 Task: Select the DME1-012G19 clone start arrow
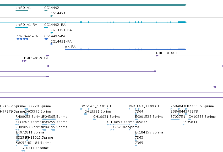[x=25, y=61]
